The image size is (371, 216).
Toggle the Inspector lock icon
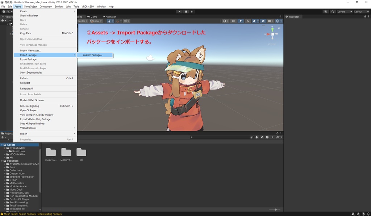click(x=365, y=17)
